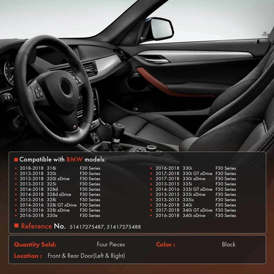Select the "Black" color value
Image resolution: width=274 pixels, height=274 pixels.
229,244
